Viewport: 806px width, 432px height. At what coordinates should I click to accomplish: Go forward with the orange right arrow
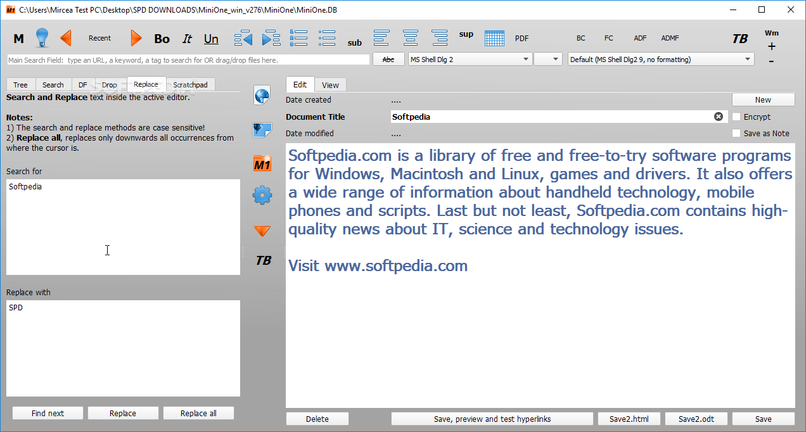coord(136,38)
